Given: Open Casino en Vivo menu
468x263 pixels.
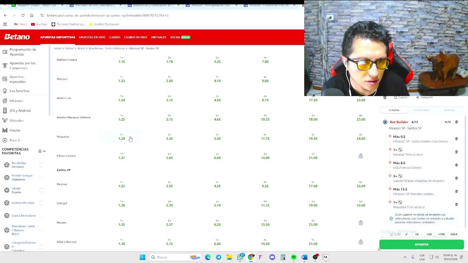Looking at the screenshot, I should pos(136,37).
